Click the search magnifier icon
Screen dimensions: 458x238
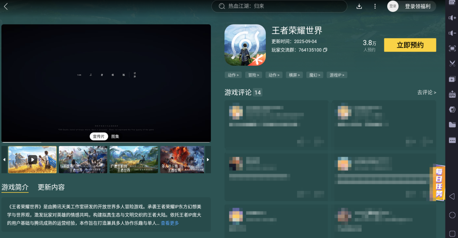pos(222,6)
